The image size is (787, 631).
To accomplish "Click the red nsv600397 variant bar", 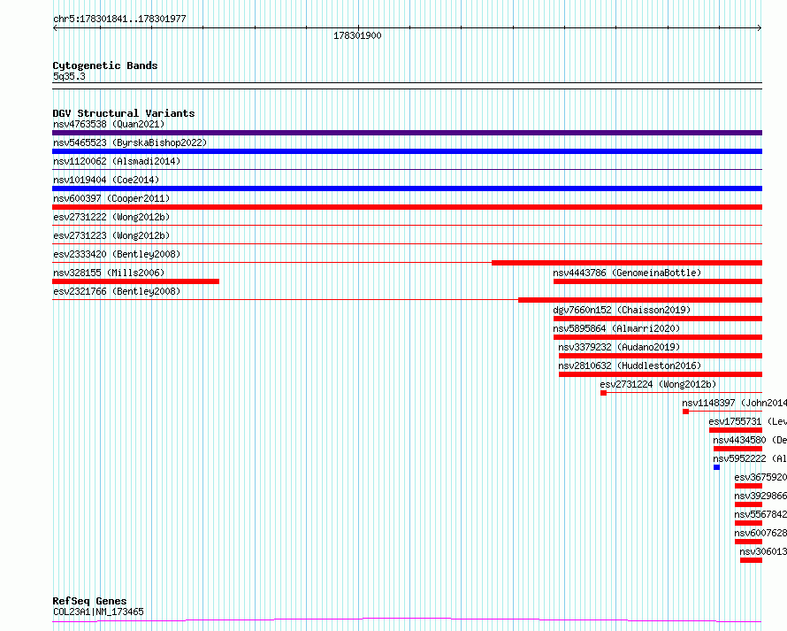I will (407, 207).
